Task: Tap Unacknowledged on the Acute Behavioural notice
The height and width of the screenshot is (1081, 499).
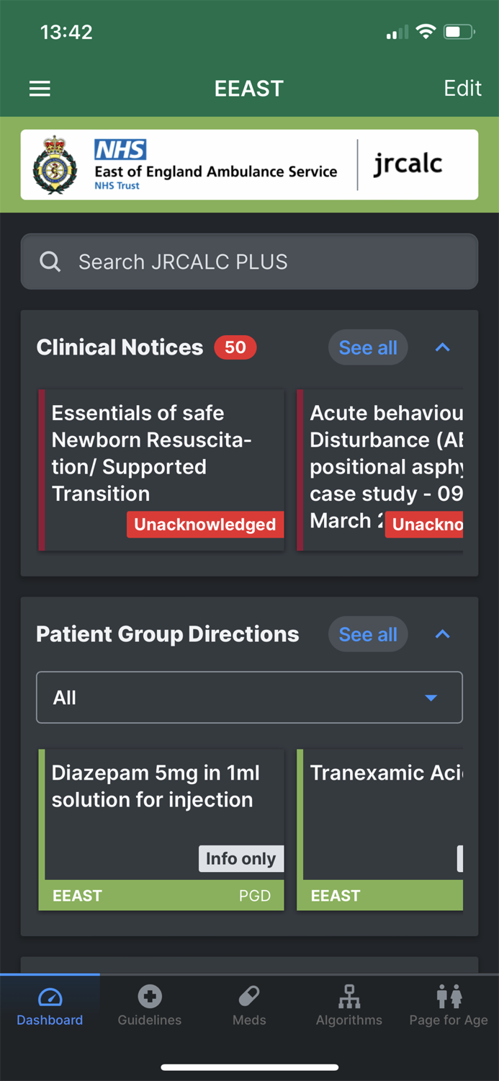Action: [430, 525]
